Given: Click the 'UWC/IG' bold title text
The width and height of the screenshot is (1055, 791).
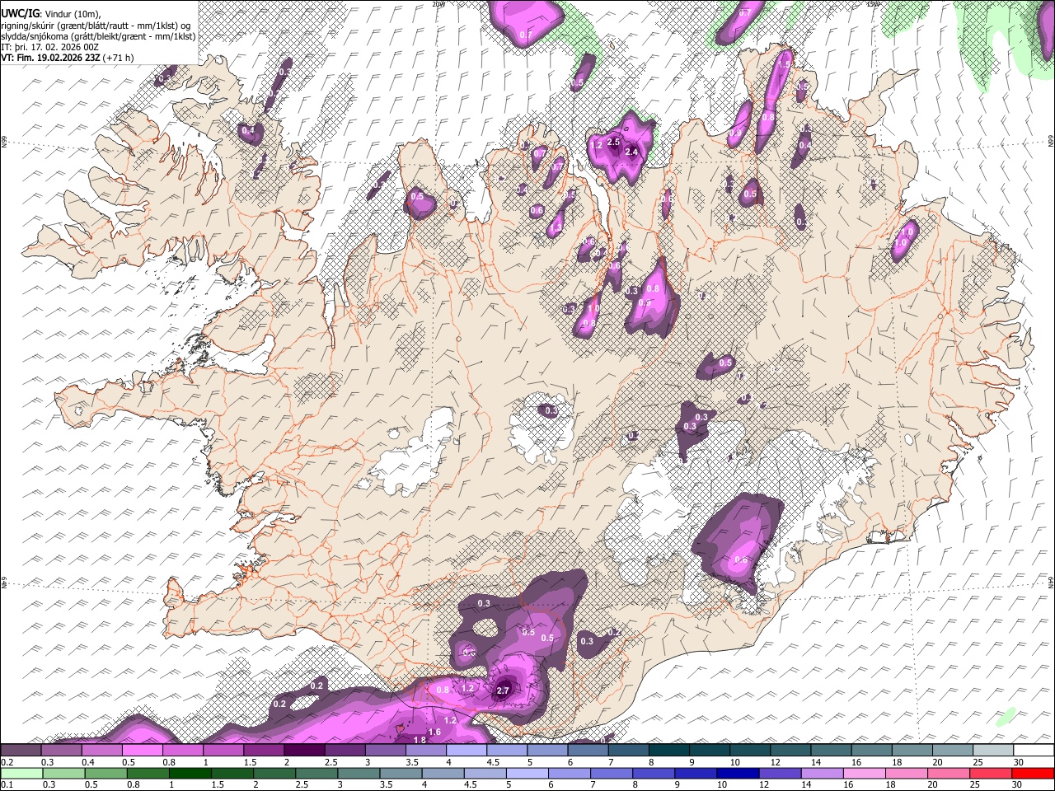Looking at the screenshot, I should point(20,13).
